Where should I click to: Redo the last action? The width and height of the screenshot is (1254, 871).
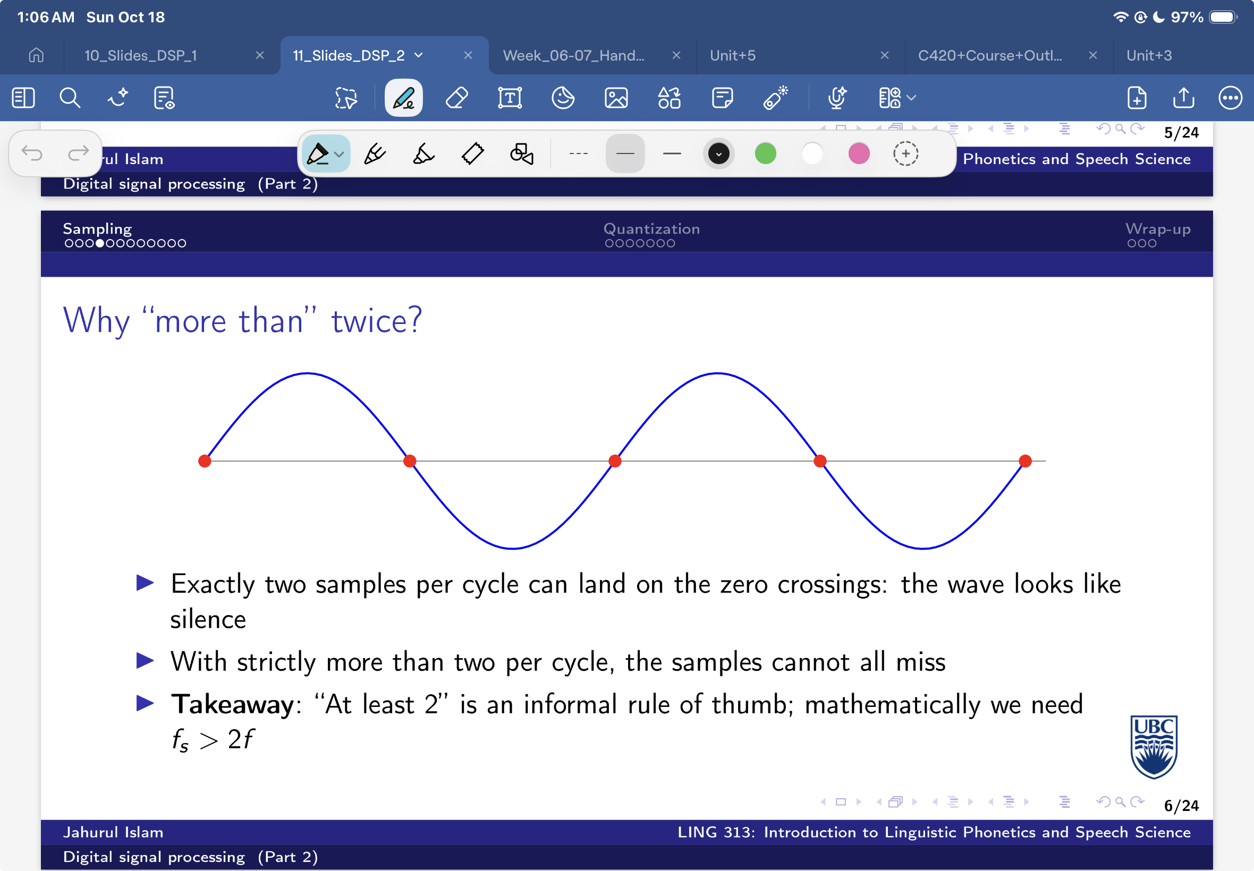[79, 153]
